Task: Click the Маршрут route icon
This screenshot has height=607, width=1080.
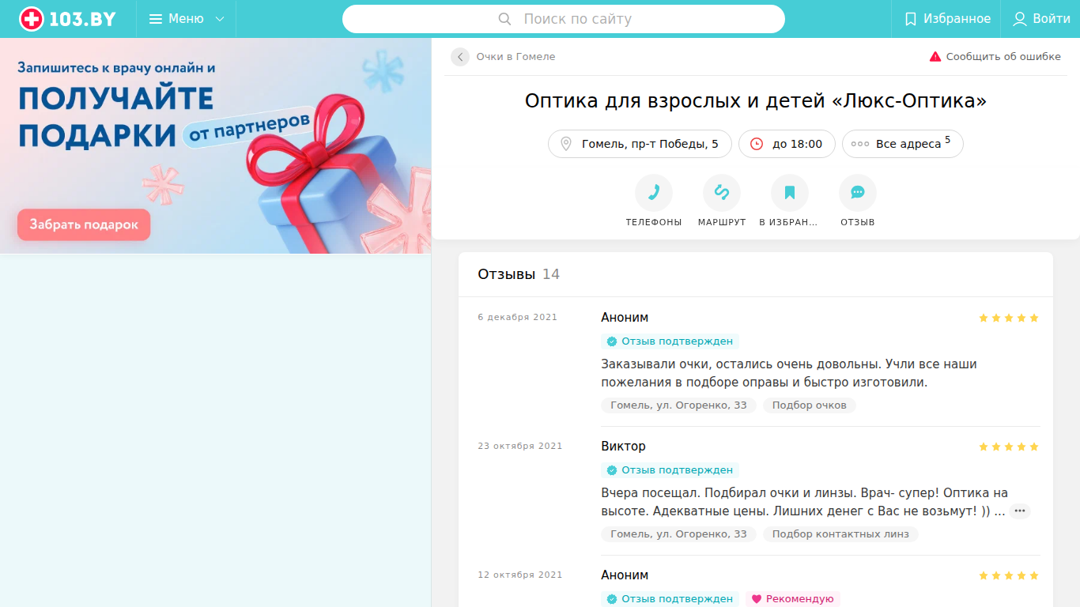Action: (722, 193)
